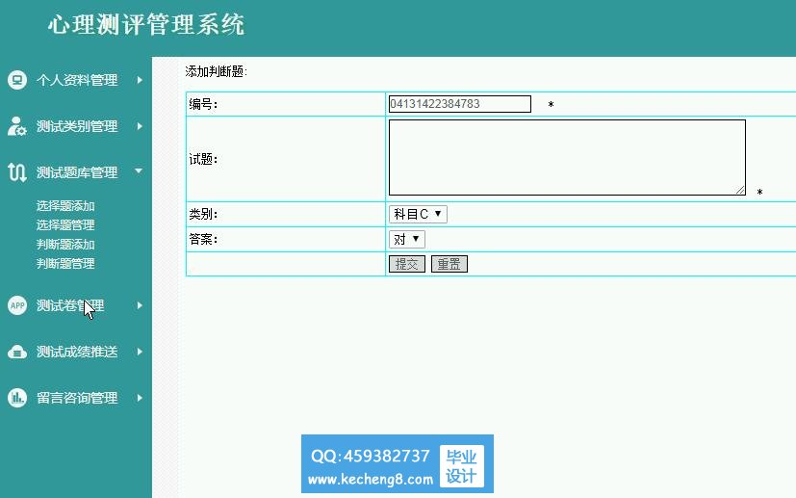Click the 提交 submit button
The width and height of the screenshot is (796, 498).
pos(406,264)
